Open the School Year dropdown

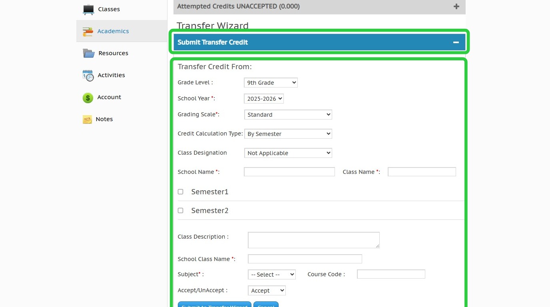264,99
